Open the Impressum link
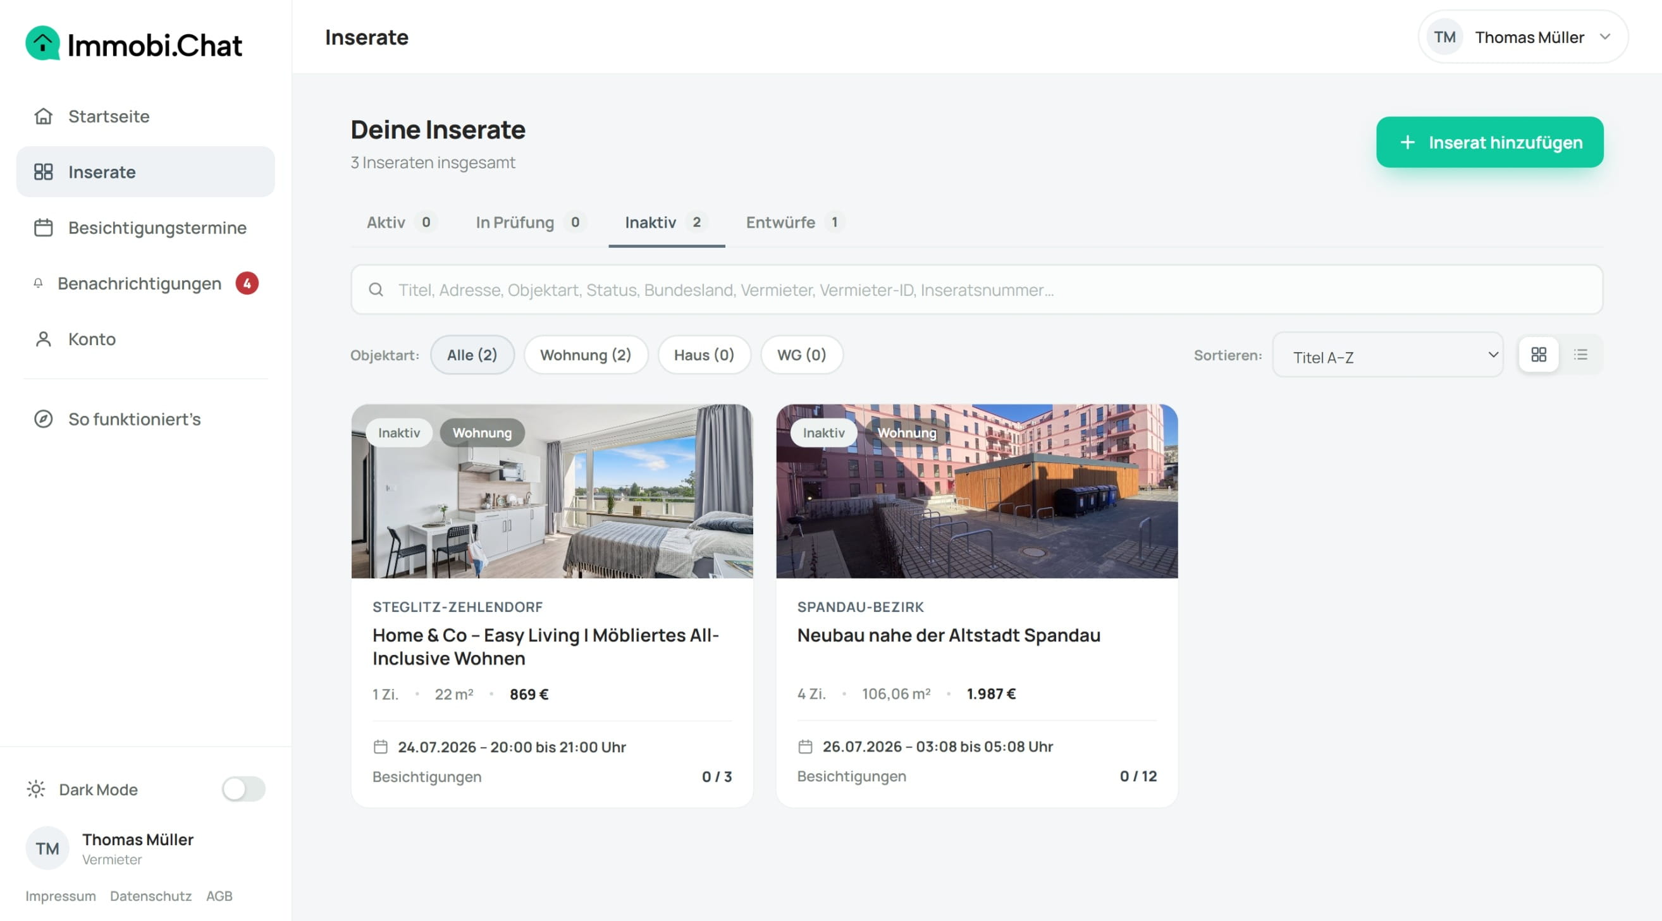Screen dimensions: 1662x921 (61, 895)
